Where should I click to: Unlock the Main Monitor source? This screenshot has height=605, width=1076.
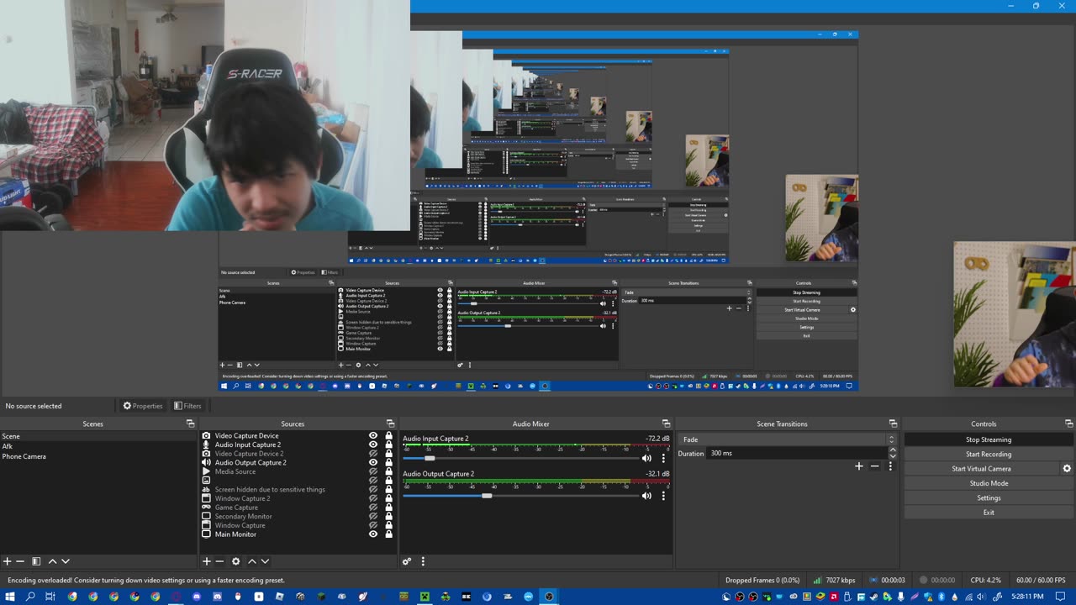coord(388,534)
